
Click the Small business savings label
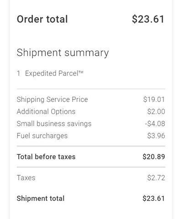(x=54, y=124)
